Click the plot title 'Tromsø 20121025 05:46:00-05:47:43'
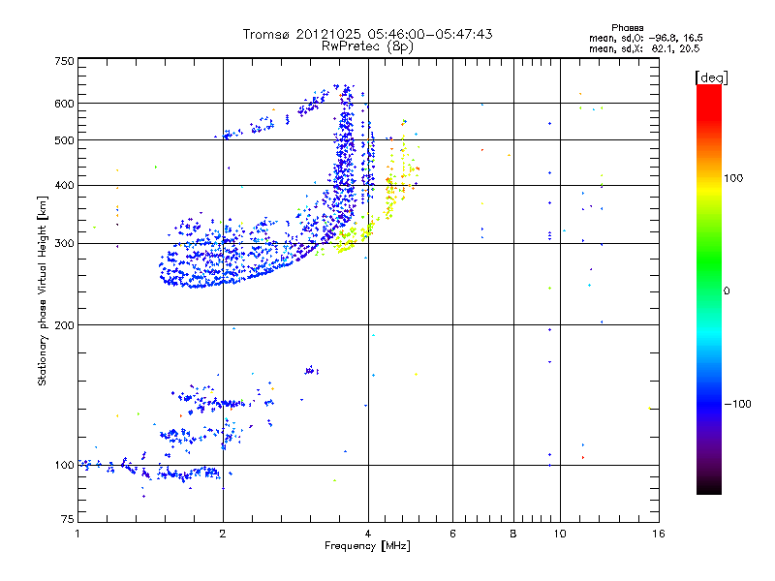Screen dimensions: 775x581 coord(367,34)
